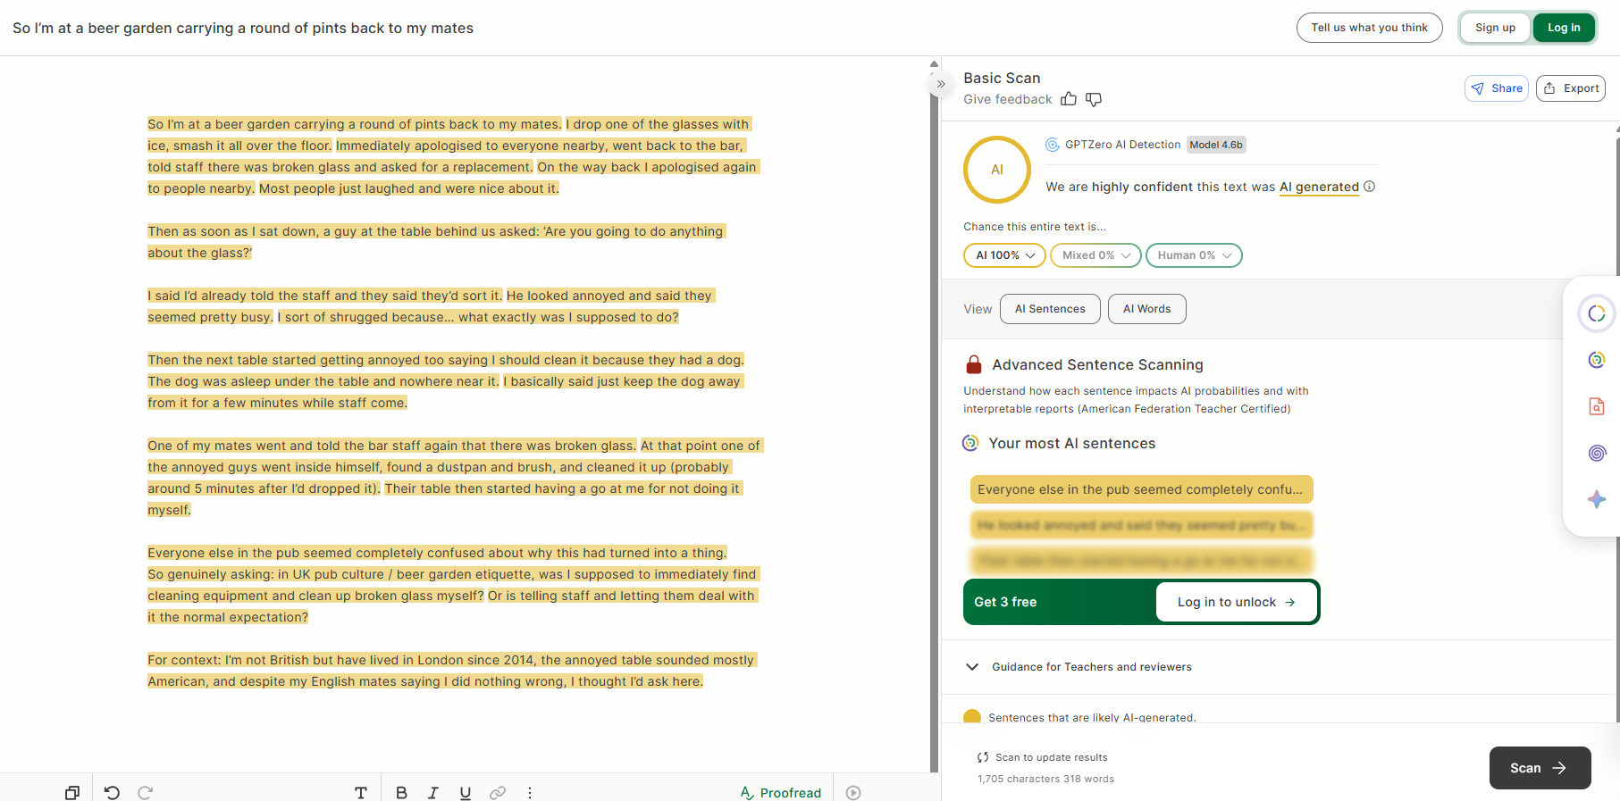
Task: Click the 'Basic Scan' heading
Action: click(1002, 78)
